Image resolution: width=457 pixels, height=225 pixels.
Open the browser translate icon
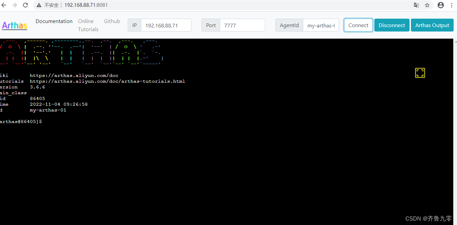click(x=416, y=5)
